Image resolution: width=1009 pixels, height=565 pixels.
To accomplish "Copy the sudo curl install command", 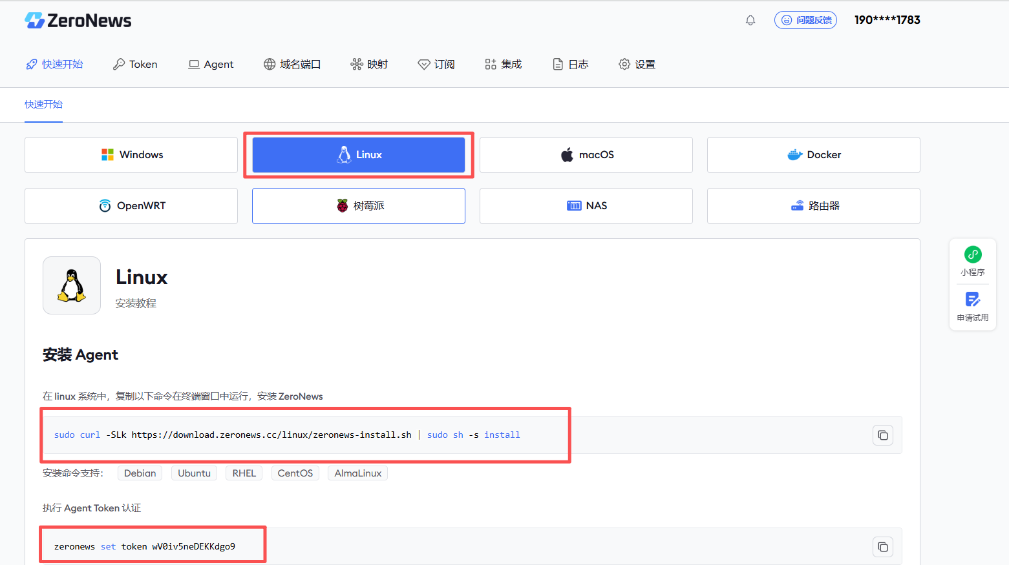I will pyautogui.click(x=882, y=435).
